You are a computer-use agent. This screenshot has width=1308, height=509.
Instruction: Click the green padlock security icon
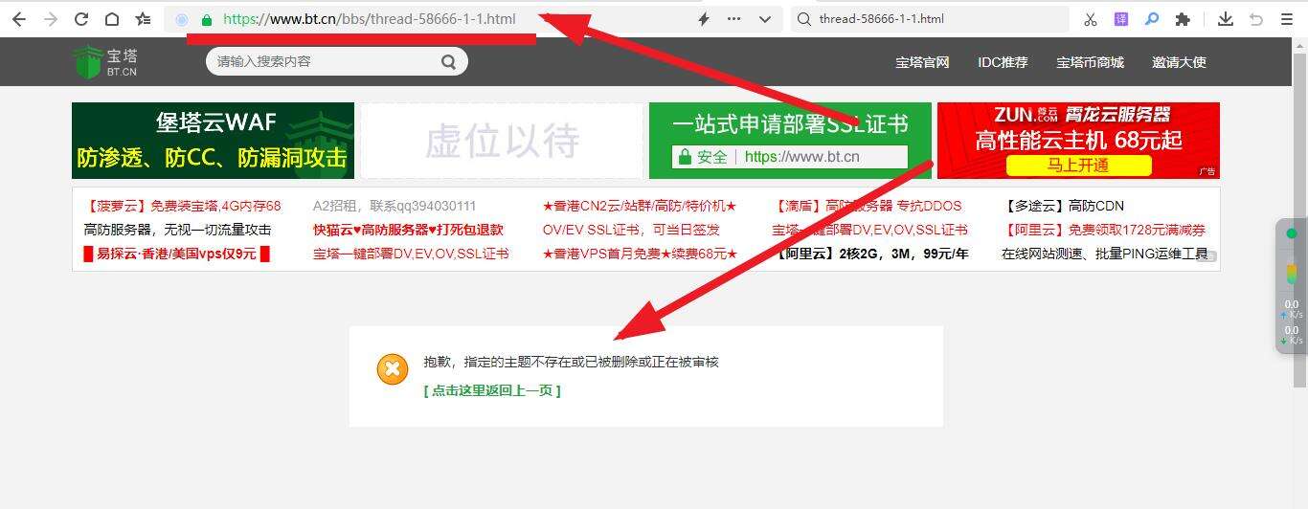(x=206, y=19)
